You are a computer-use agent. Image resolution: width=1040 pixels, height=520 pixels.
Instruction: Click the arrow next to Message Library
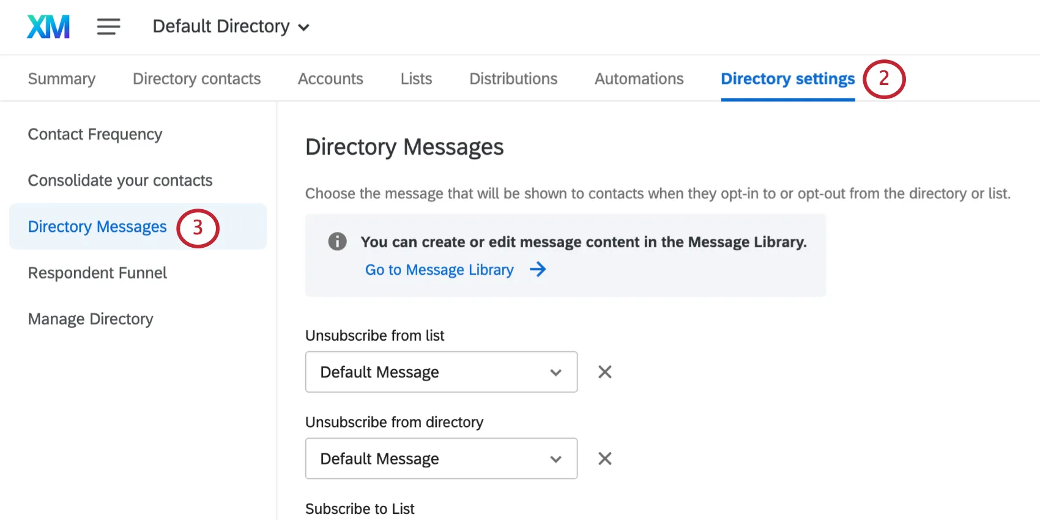(538, 270)
